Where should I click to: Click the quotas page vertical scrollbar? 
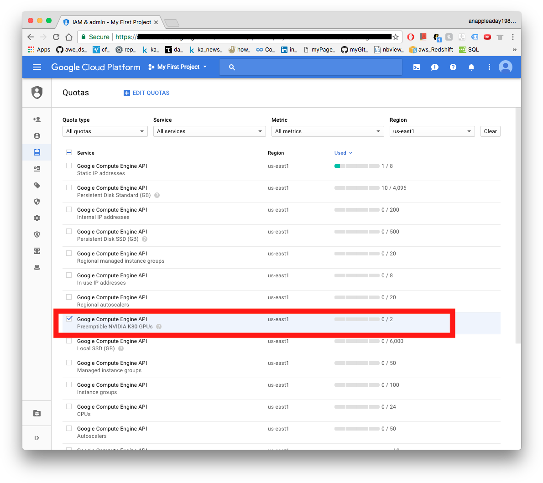(518, 225)
